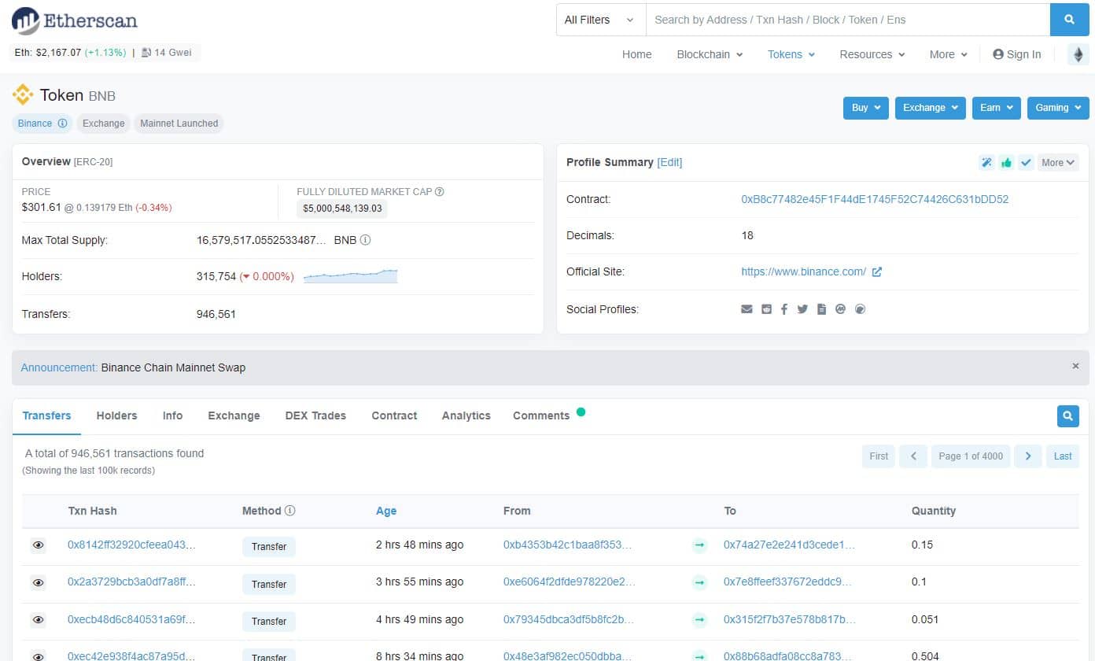This screenshot has height=661, width=1095.
Task: Expand the Blockchain nav menu
Action: point(710,54)
